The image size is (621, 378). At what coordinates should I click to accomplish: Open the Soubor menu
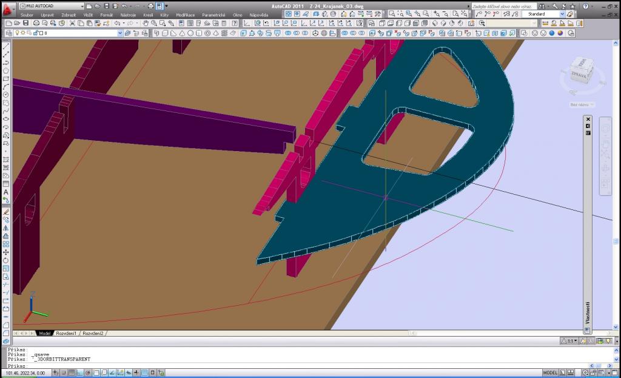27,15
